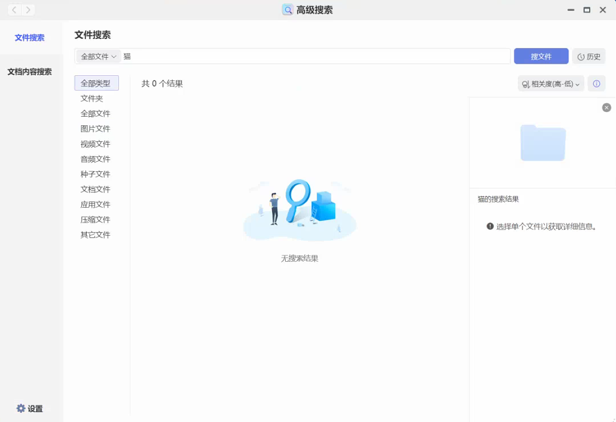Open search history with clock icon

point(589,57)
